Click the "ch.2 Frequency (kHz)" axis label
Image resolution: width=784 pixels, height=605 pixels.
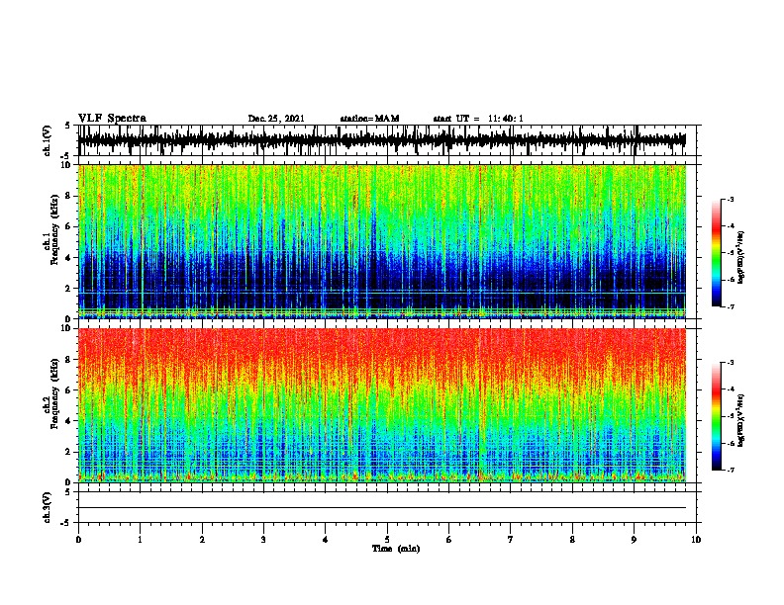[52, 393]
